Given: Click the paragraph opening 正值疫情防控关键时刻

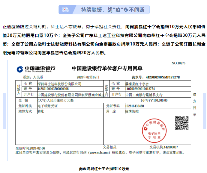Looking at the screenshot, I should (x=24, y=27).
